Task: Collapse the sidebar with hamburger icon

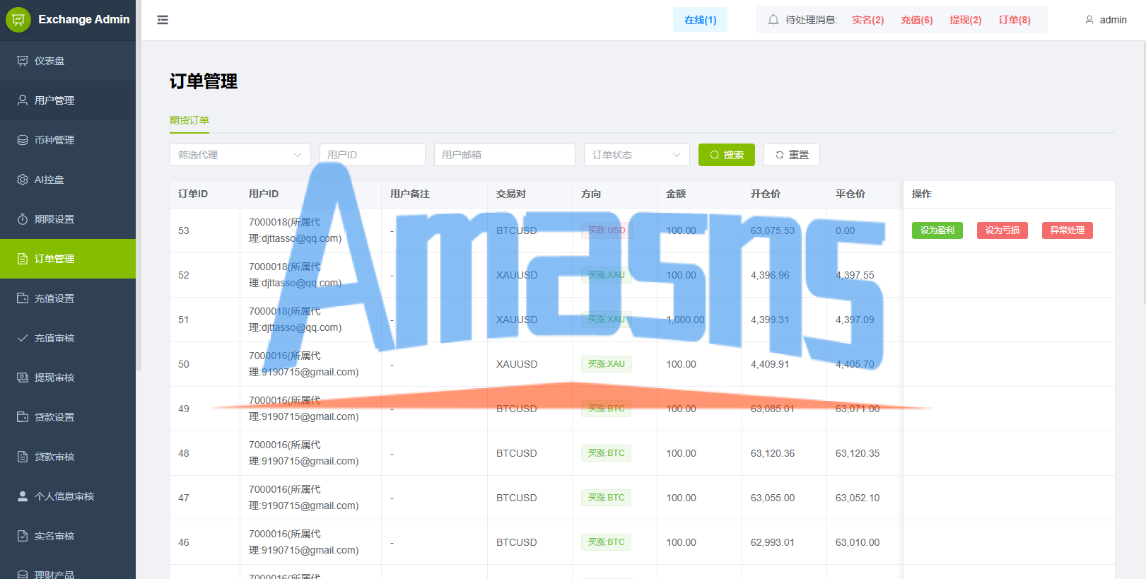Action: (x=163, y=20)
